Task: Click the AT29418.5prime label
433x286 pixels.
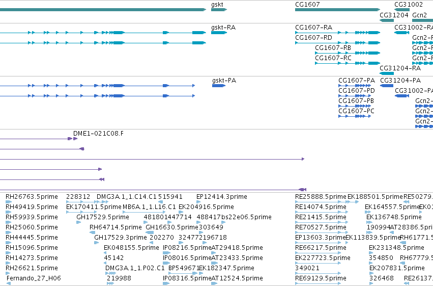Action: 237,248
